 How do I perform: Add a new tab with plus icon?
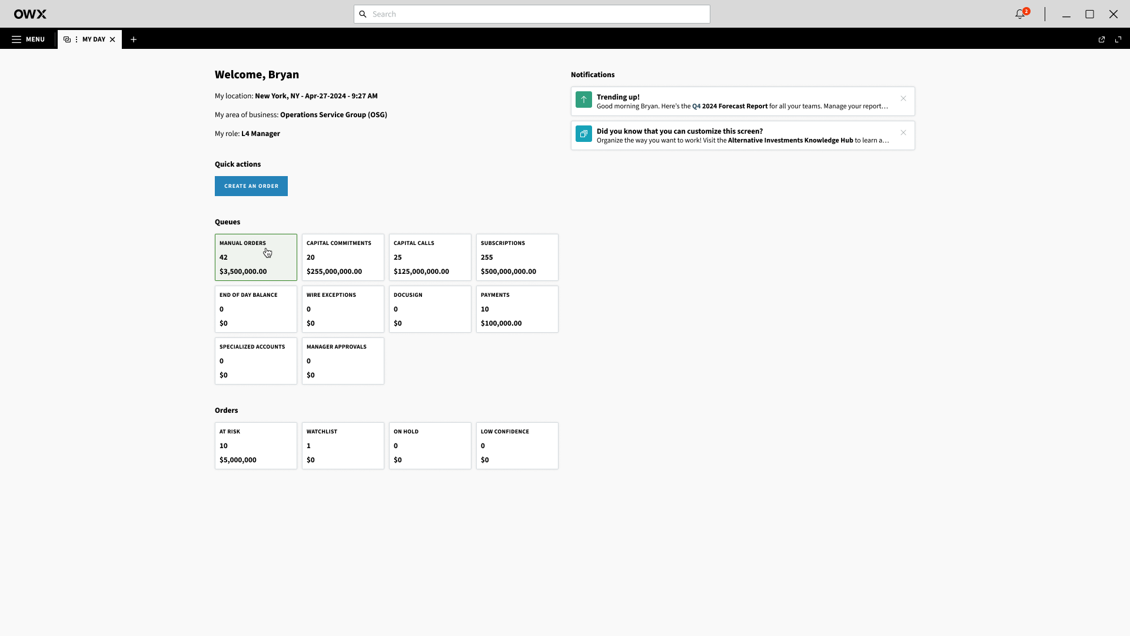[x=134, y=39]
